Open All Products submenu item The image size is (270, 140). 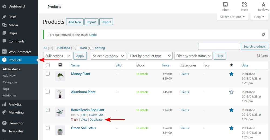click(x=11, y=69)
